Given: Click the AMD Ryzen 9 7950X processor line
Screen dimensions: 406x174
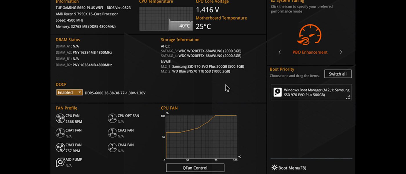Looking at the screenshot, I should pos(87,14).
